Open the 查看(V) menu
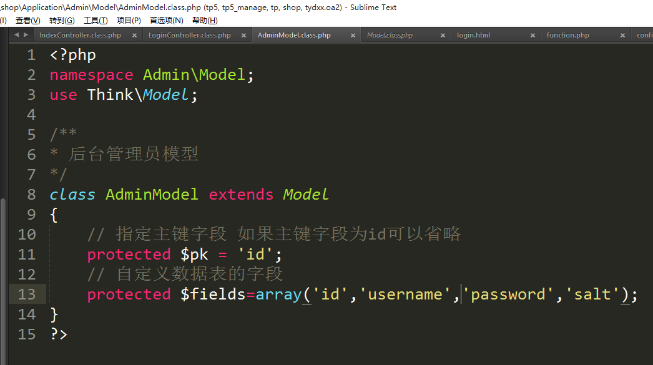Screen dimensions: 653x365 click(x=27, y=21)
